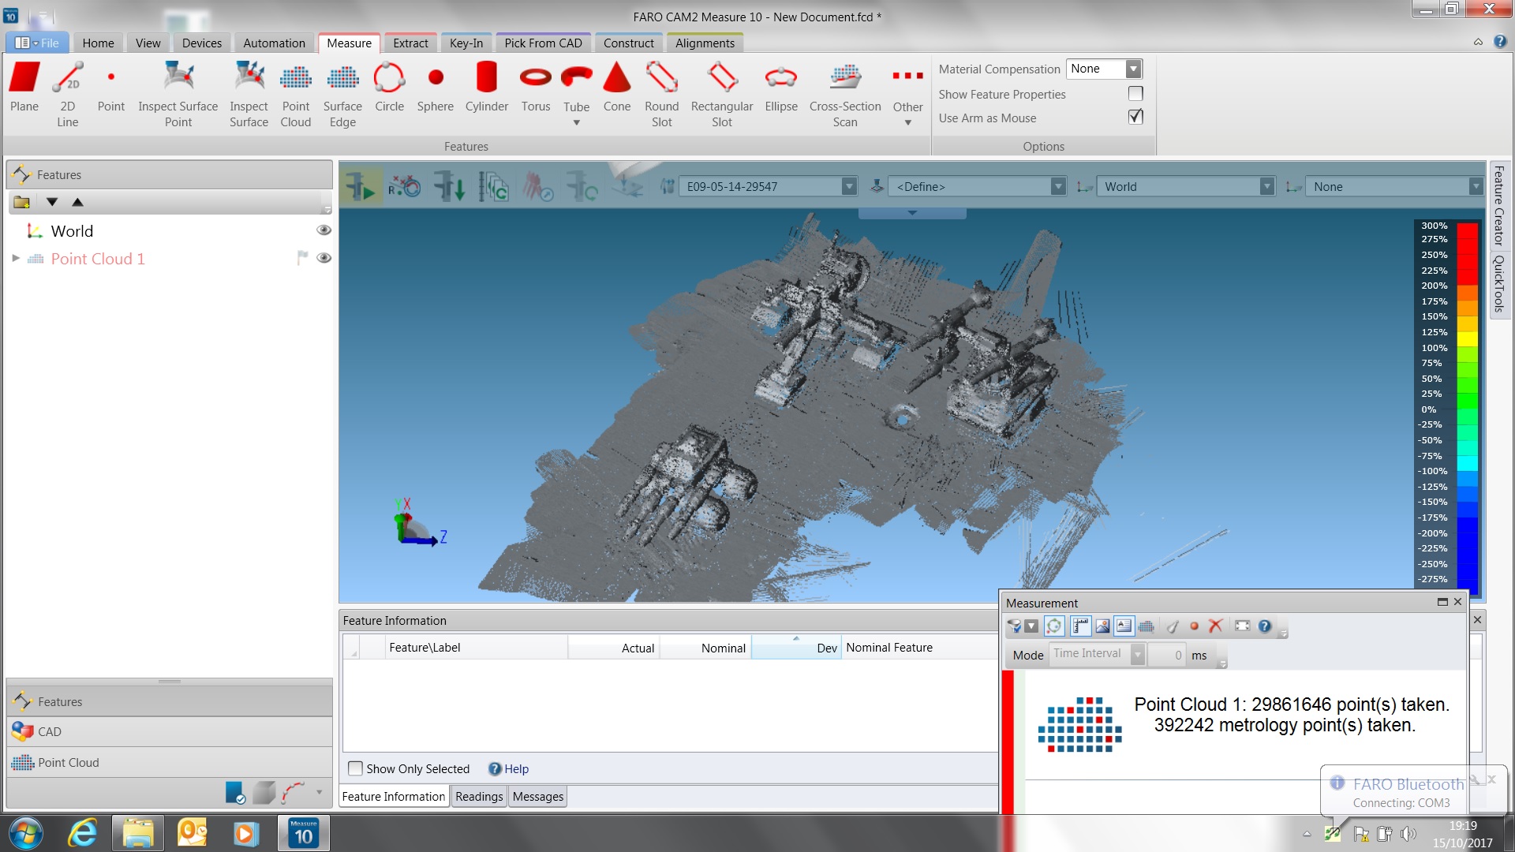Open the Feature Creator side tab
The height and width of the screenshot is (852, 1515).
coord(1499,206)
